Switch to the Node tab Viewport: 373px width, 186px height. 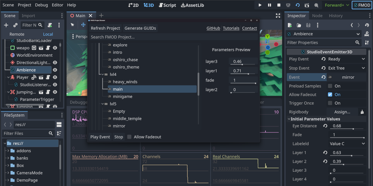click(317, 15)
